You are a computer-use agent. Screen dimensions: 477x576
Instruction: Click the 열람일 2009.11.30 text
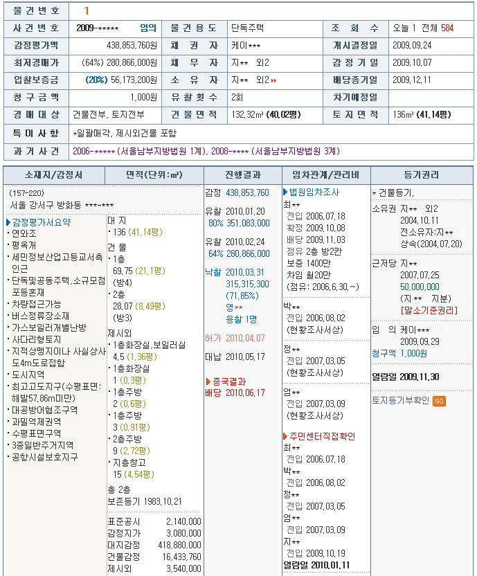pos(405,377)
